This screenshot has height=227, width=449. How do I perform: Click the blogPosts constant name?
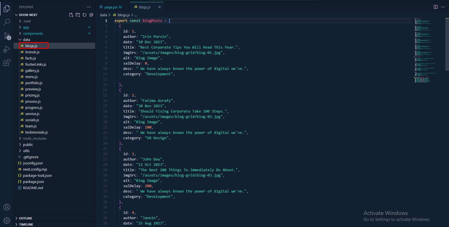coord(152,20)
